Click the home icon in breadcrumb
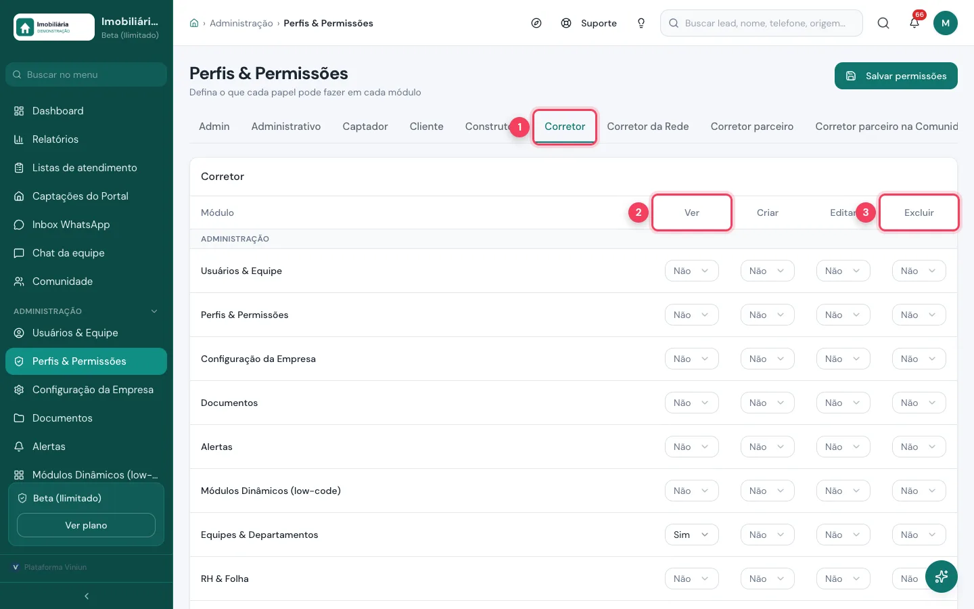Image resolution: width=974 pixels, height=609 pixels. pyautogui.click(x=194, y=23)
